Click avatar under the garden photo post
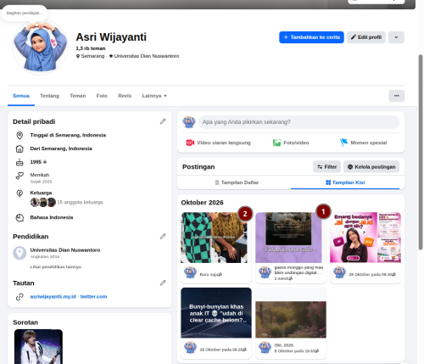The height and width of the screenshot is (364, 424). [265, 348]
